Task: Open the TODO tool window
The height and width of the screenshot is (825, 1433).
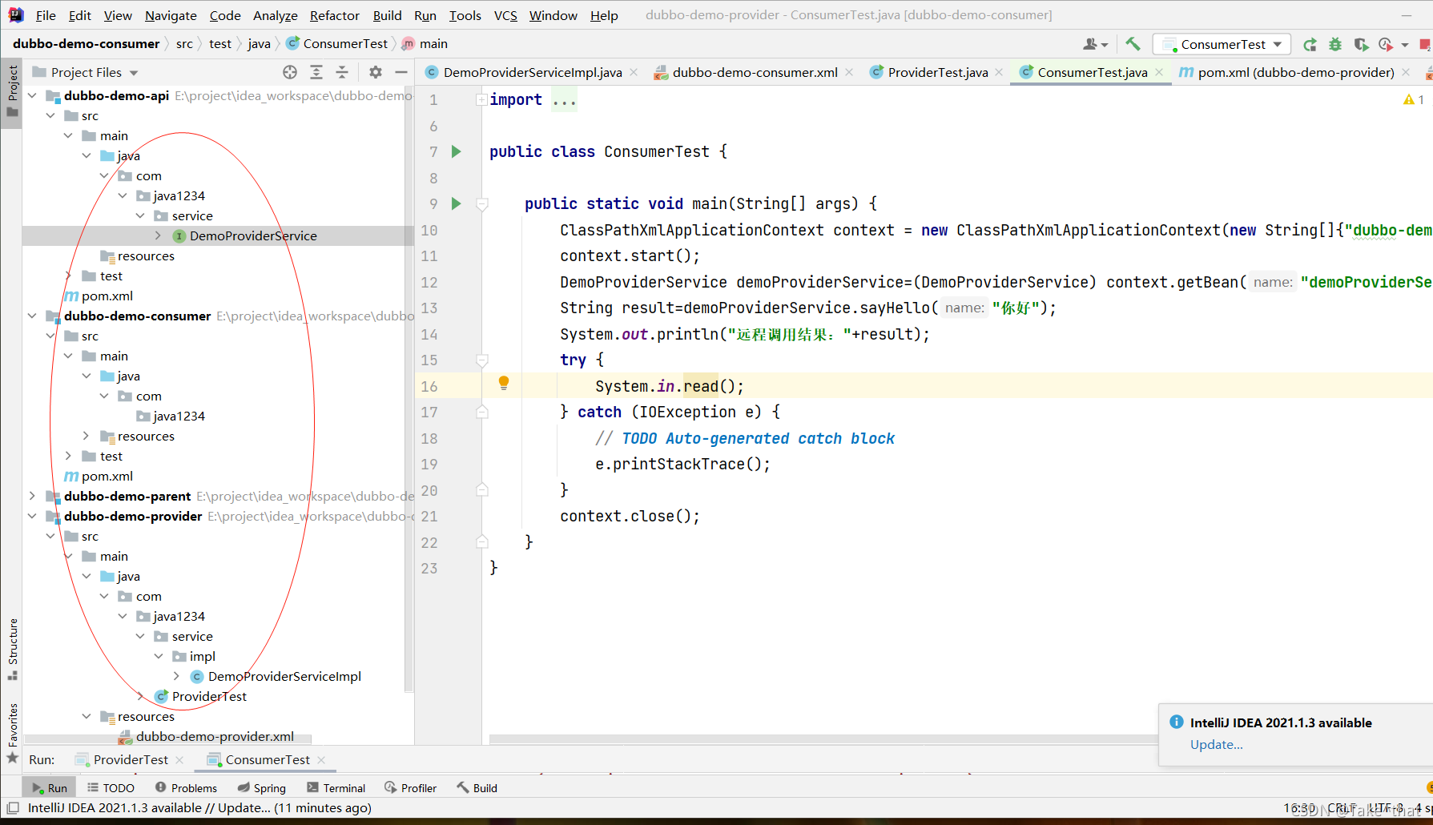Action: coord(111,788)
